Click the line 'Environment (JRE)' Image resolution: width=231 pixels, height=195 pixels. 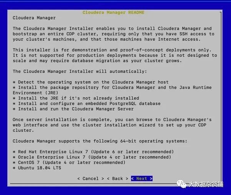[x=35, y=93]
